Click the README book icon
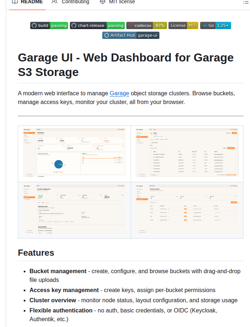 pyautogui.click(x=15, y=2)
